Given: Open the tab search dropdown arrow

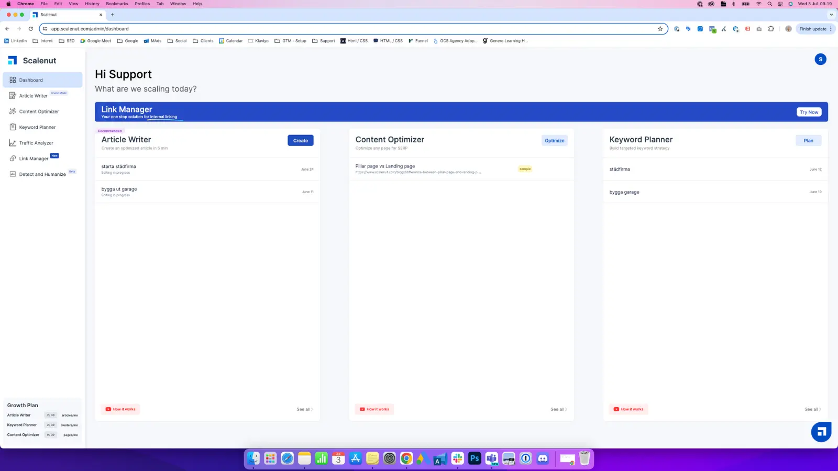Looking at the screenshot, I should click(831, 15).
